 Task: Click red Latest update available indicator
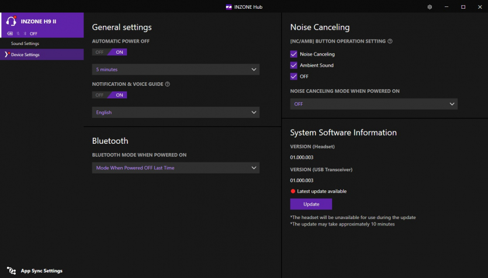pos(293,191)
